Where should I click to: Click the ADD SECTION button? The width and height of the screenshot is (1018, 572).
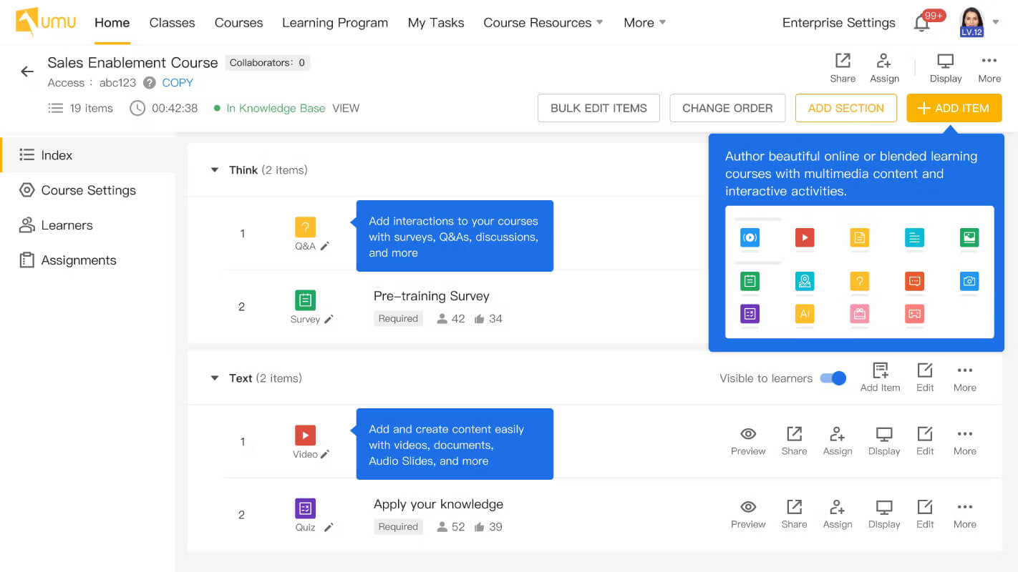[846, 108]
